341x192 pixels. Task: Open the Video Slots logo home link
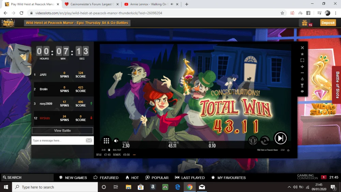point(8,23)
